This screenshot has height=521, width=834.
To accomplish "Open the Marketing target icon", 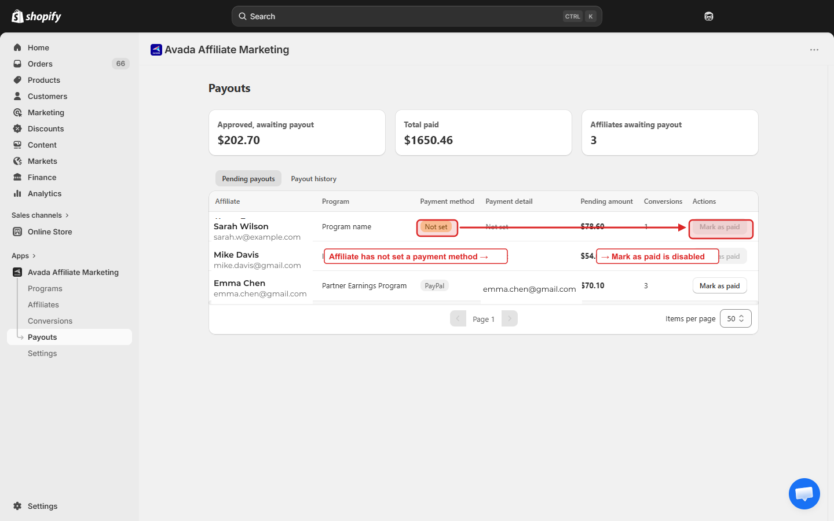I will click(17, 112).
